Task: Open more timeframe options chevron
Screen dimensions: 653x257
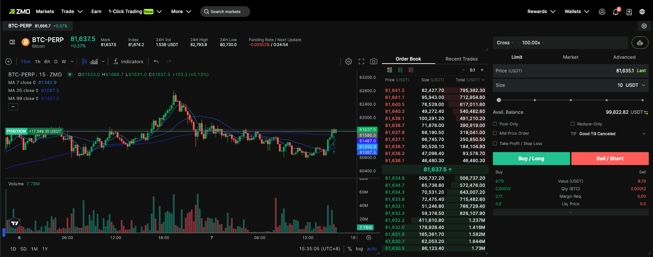Action: tap(72, 62)
